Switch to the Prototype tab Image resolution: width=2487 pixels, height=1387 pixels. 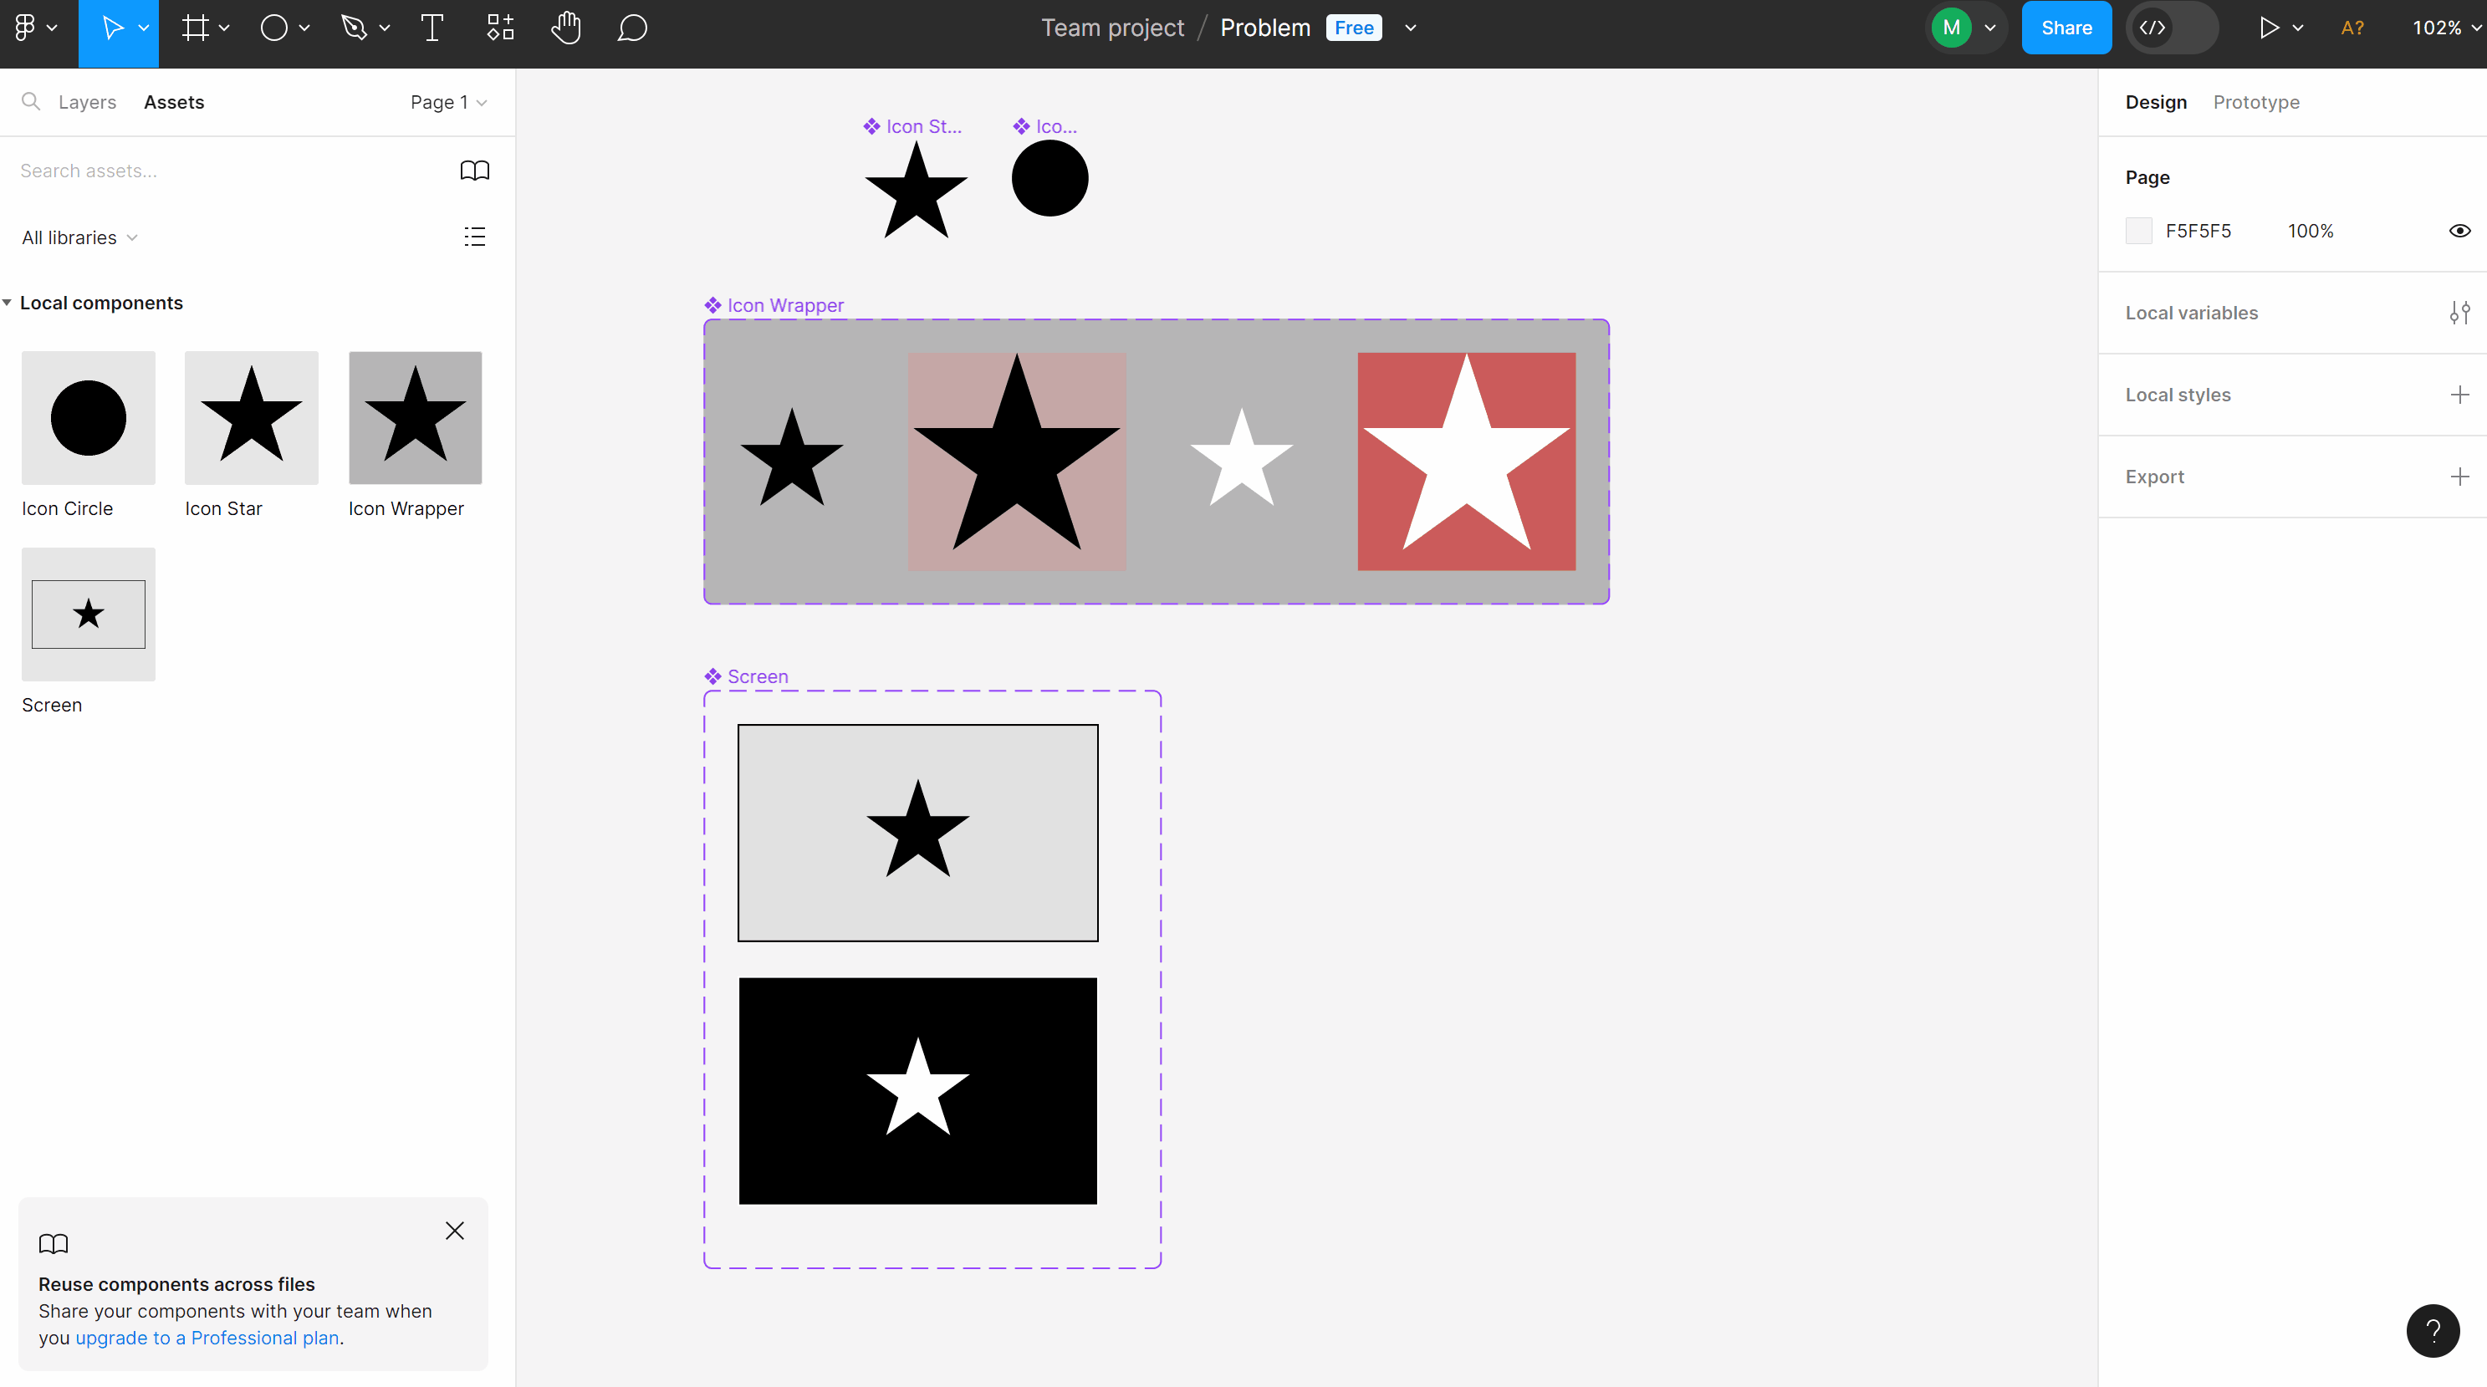(x=2256, y=102)
